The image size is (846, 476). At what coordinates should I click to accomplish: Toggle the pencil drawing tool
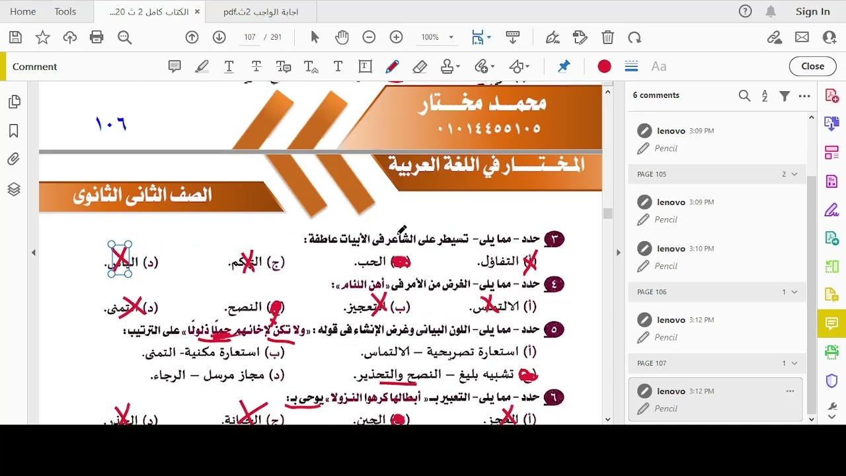point(392,67)
